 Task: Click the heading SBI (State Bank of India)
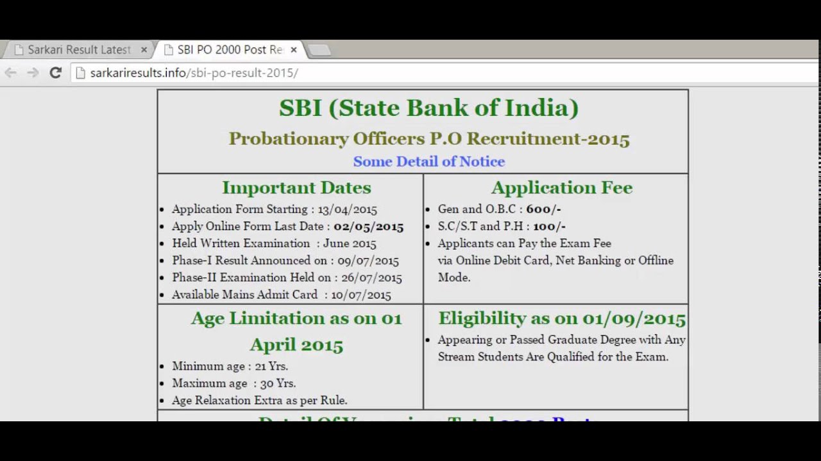pos(428,108)
